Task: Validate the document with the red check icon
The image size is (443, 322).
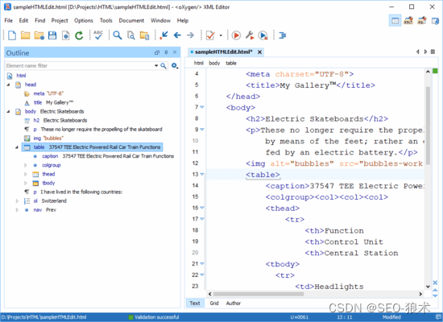Action: [x=210, y=35]
